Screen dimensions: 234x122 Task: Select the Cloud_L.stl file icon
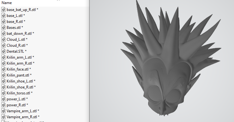click(x=3, y=40)
